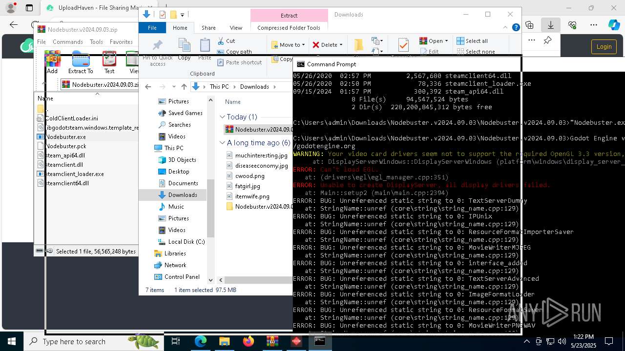This screenshot has height=351, width=625.
Task: Select Nodebuster.exe in WinRAR file list
Action: pos(65,137)
